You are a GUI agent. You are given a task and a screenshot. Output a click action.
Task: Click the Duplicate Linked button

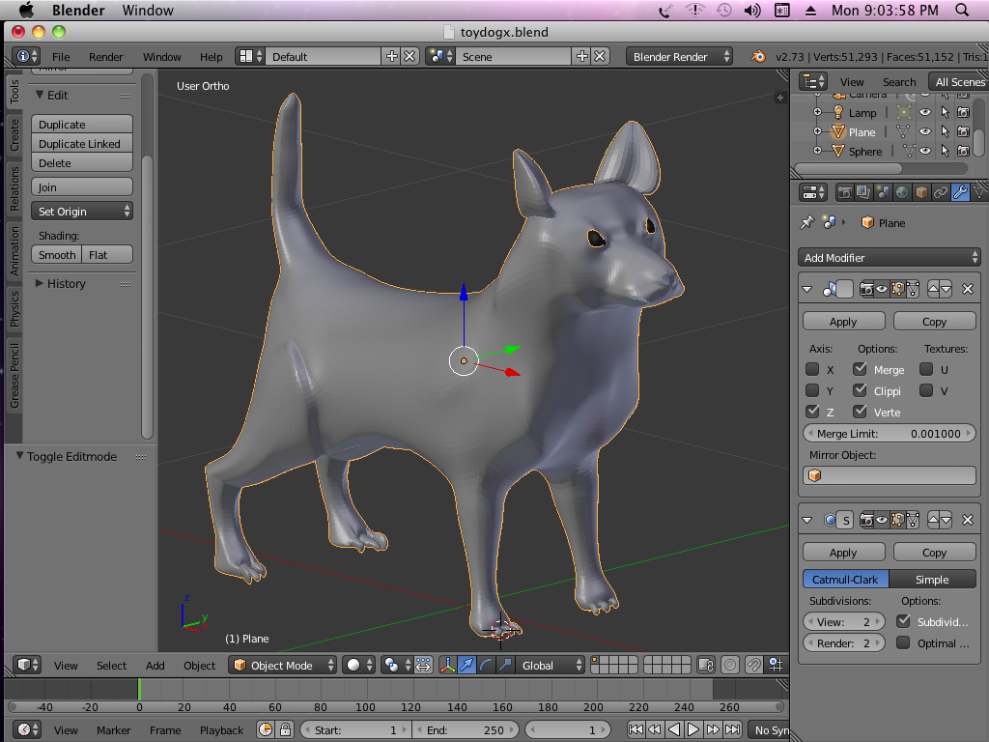[x=81, y=144]
